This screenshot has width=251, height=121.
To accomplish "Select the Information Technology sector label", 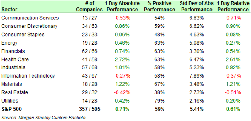I will click(x=28, y=76).
